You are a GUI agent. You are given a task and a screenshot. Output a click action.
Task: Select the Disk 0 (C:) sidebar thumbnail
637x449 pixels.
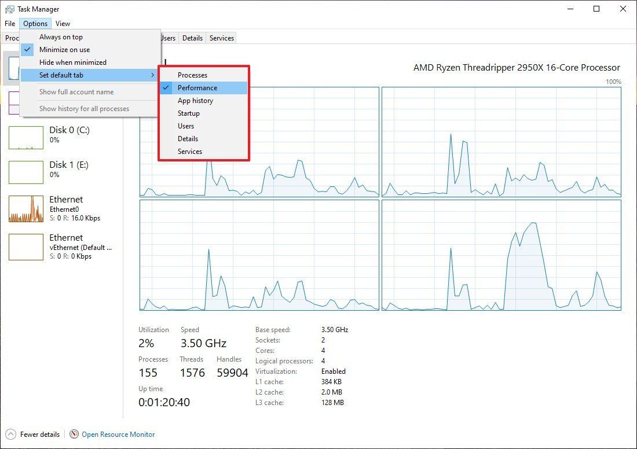(25, 137)
